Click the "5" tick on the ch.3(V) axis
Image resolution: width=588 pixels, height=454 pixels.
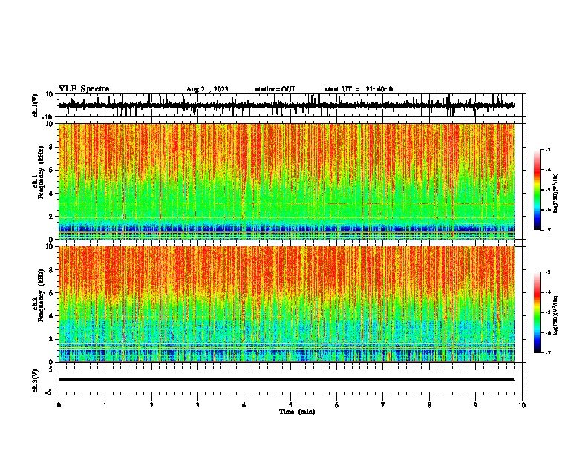tap(51, 369)
